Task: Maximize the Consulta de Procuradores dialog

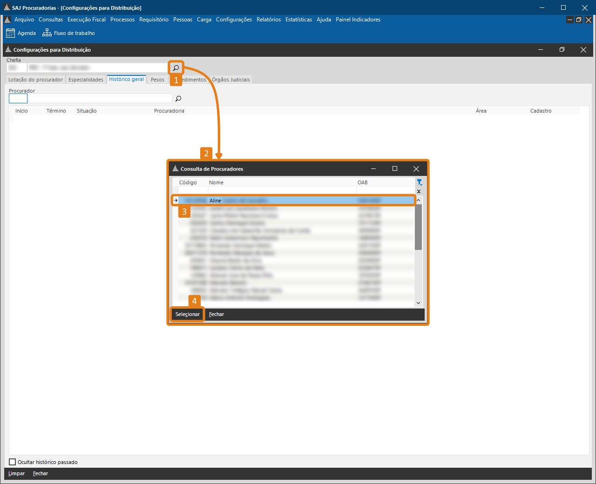Action: [x=395, y=169]
